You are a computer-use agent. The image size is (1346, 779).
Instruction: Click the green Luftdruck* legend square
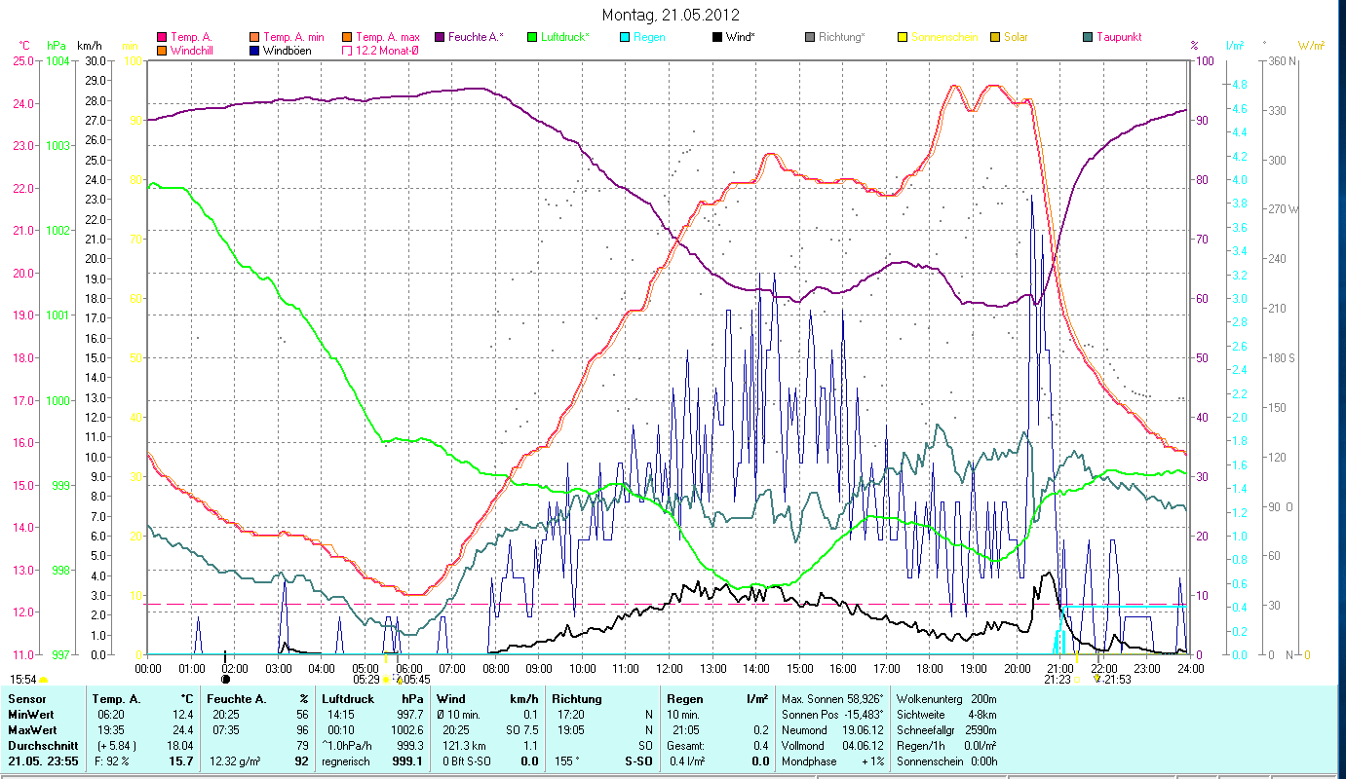pos(531,38)
